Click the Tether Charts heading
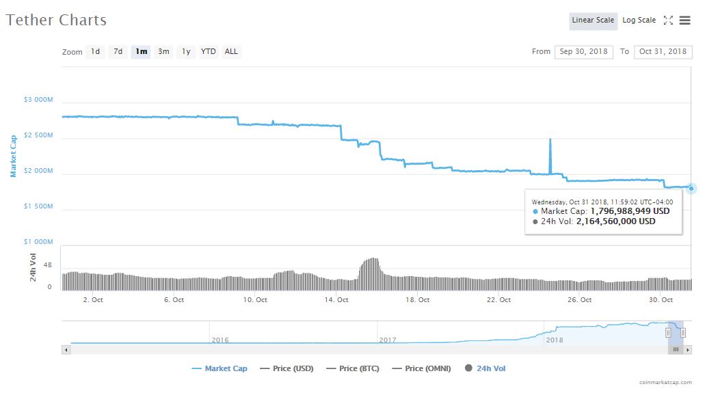707x393 pixels. [x=56, y=20]
